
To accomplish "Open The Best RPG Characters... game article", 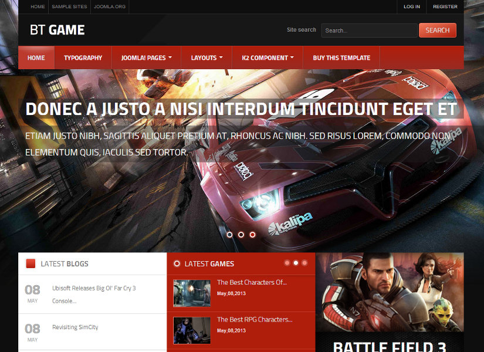I will pos(255,319).
